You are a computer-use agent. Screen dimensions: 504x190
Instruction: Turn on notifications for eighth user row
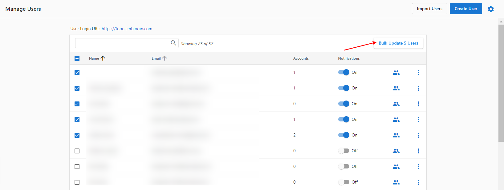point(344,182)
